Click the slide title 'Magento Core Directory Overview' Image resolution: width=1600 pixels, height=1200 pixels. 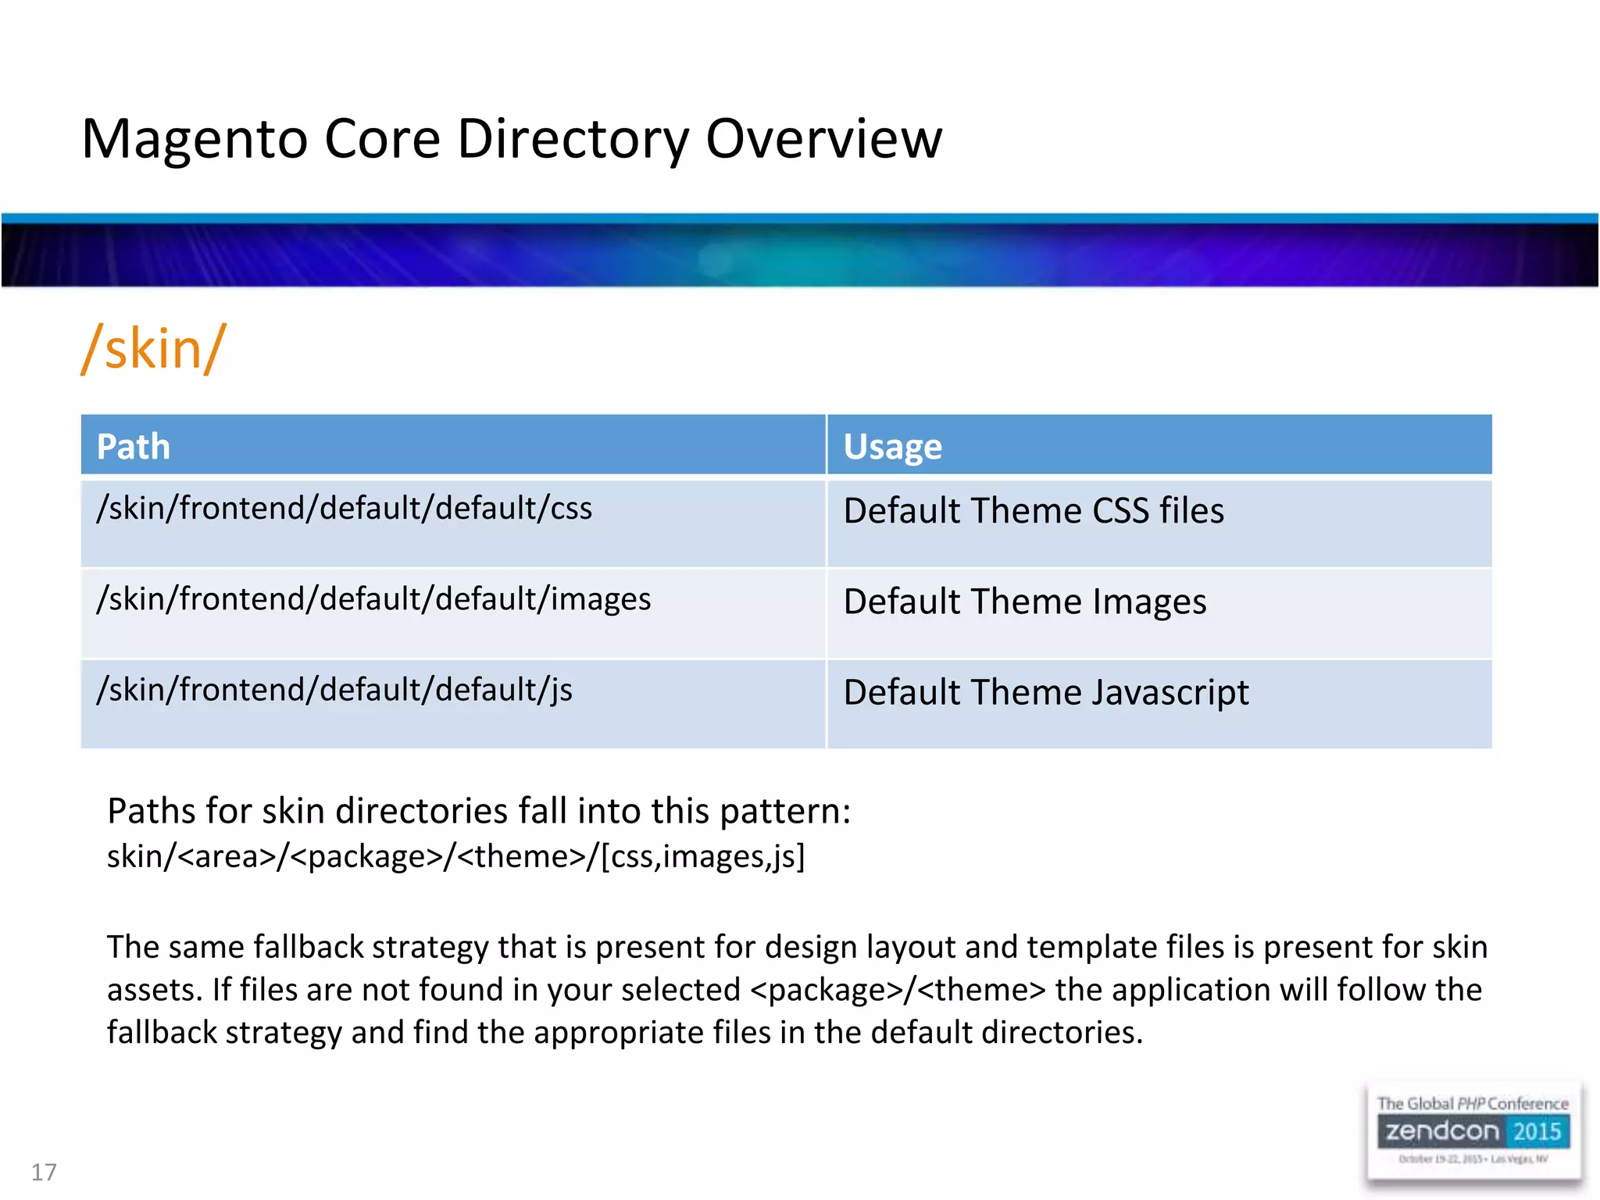click(x=512, y=140)
